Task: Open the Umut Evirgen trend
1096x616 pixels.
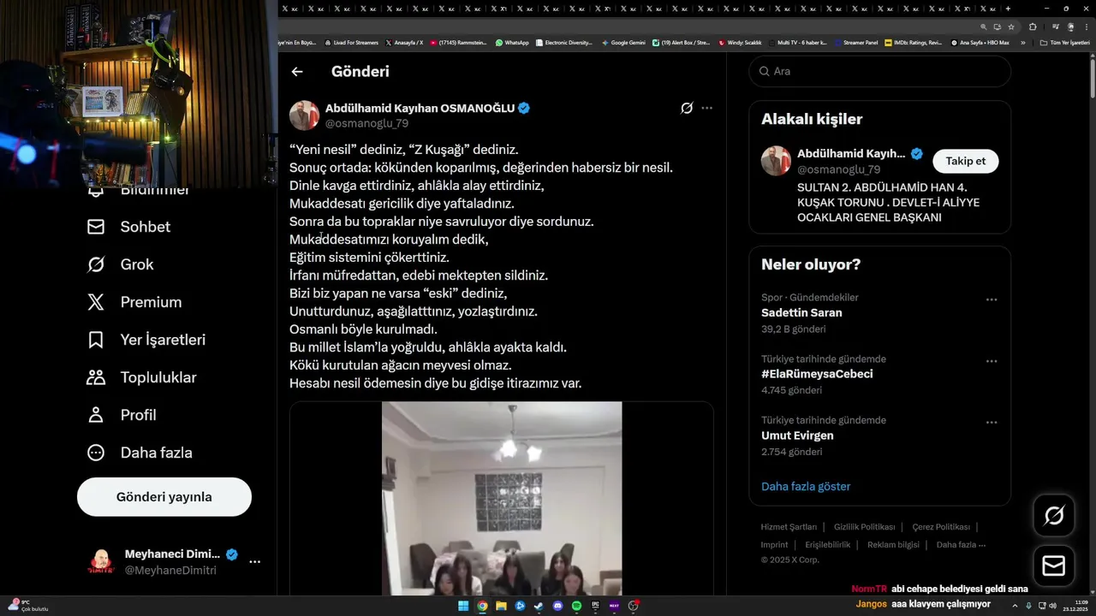Action: coord(797,435)
